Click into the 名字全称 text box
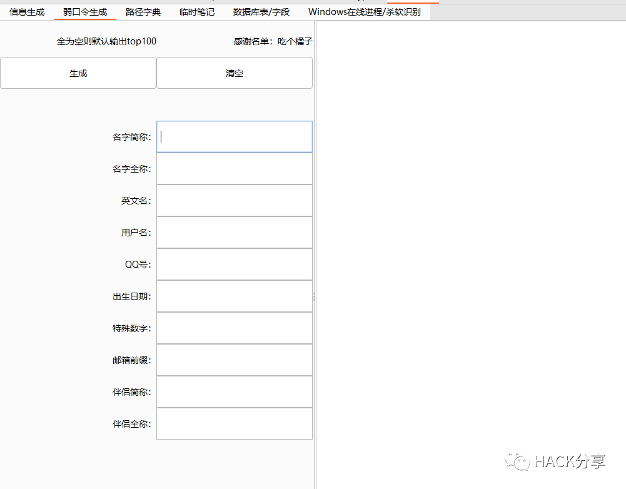Image resolution: width=626 pixels, height=489 pixels. (x=235, y=169)
